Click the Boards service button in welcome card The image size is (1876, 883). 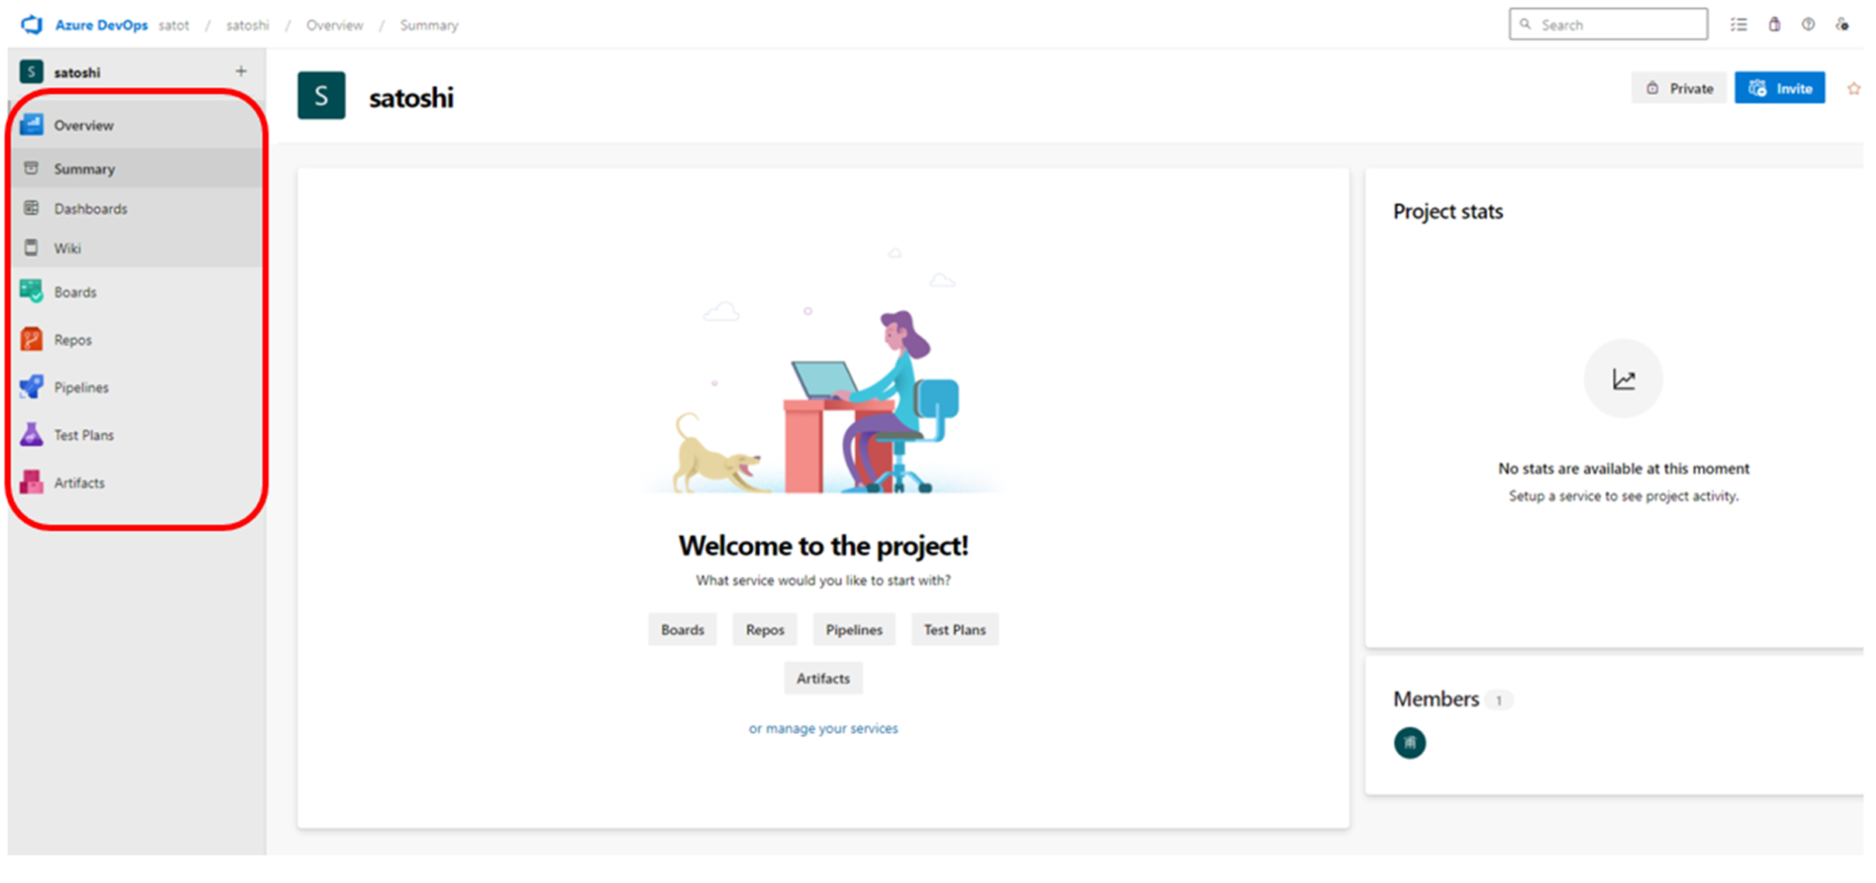(682, 629)
